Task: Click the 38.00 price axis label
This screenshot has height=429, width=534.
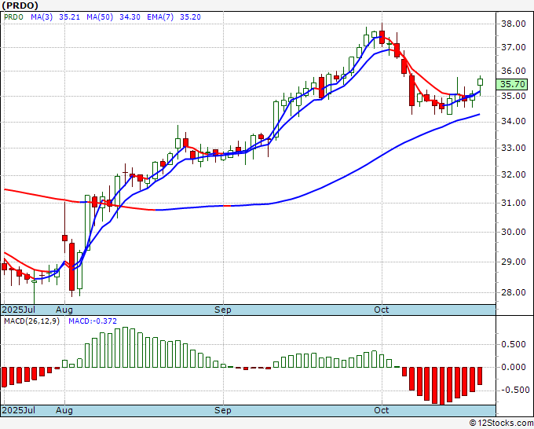Action: click(514, 24)
